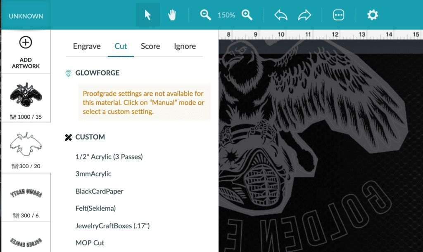
Task: Activate the hand pan tool
Action: point(172,15)
